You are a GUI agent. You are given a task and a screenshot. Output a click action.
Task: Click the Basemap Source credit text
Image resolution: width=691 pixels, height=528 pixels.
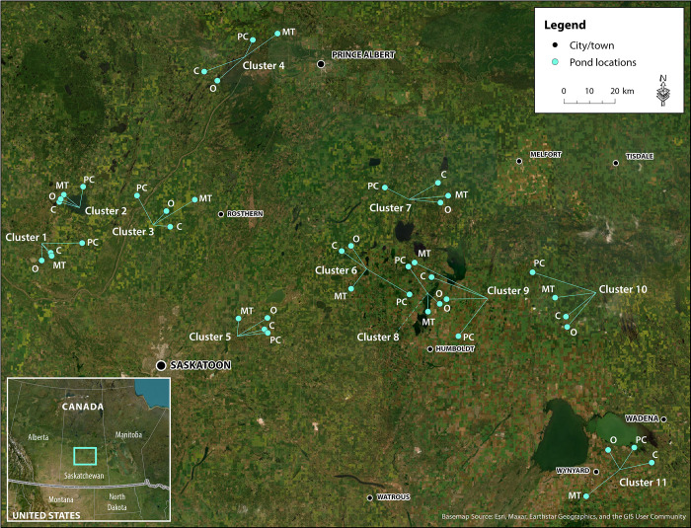[x=564, y=516]
